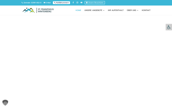Screen dimensions: 172x108
Task: Open the Unsere Broschüren button
Action: point(95,3)
